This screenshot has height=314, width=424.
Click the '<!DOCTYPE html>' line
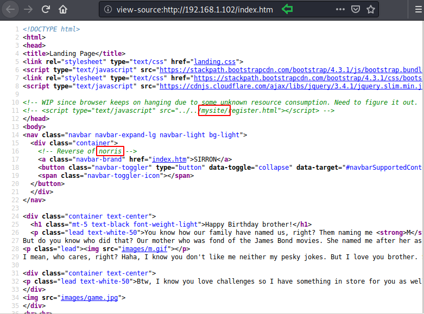point(52,29)
